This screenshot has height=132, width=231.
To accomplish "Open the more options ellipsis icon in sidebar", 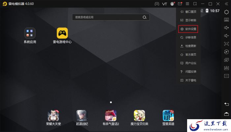I will 226,76.
